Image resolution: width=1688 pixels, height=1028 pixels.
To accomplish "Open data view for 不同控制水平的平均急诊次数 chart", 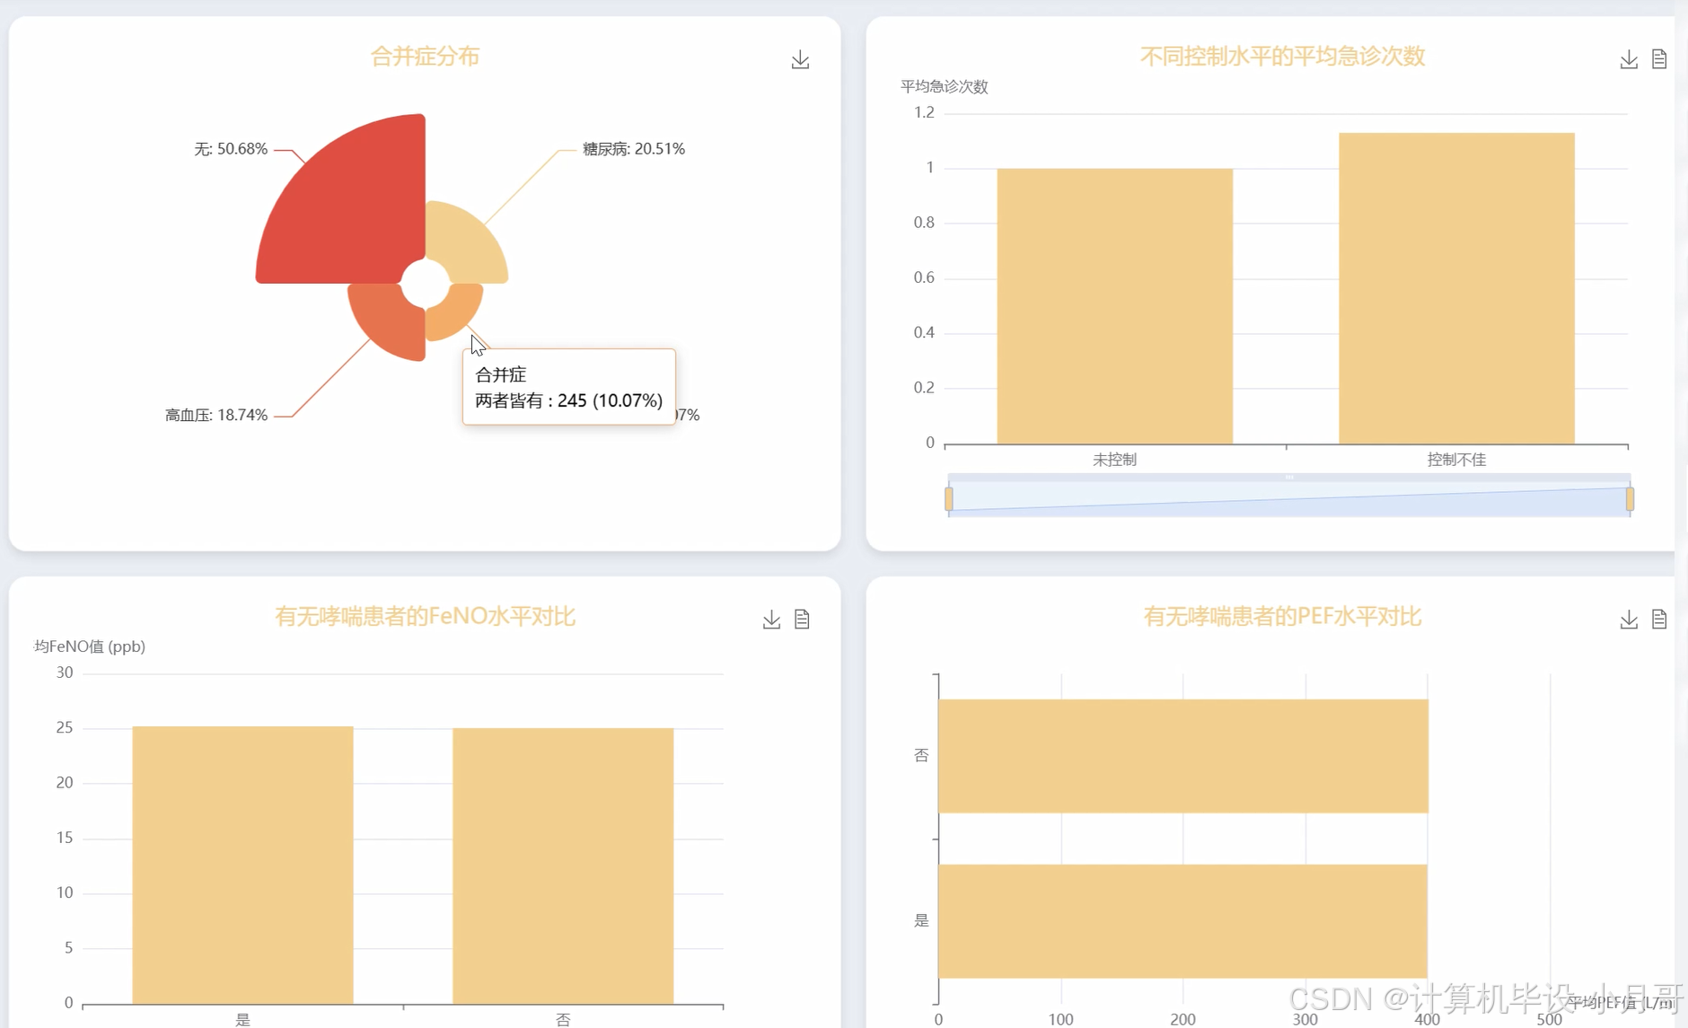I will coord(1660,58).
